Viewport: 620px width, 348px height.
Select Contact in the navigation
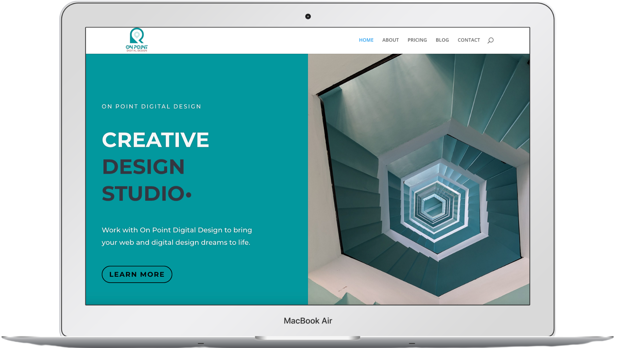coord(469,40)
